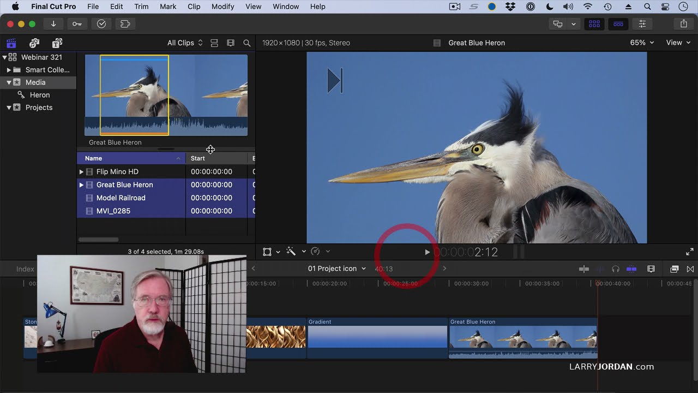Click the Wi-Fi menu bar icon

point(587,7)
